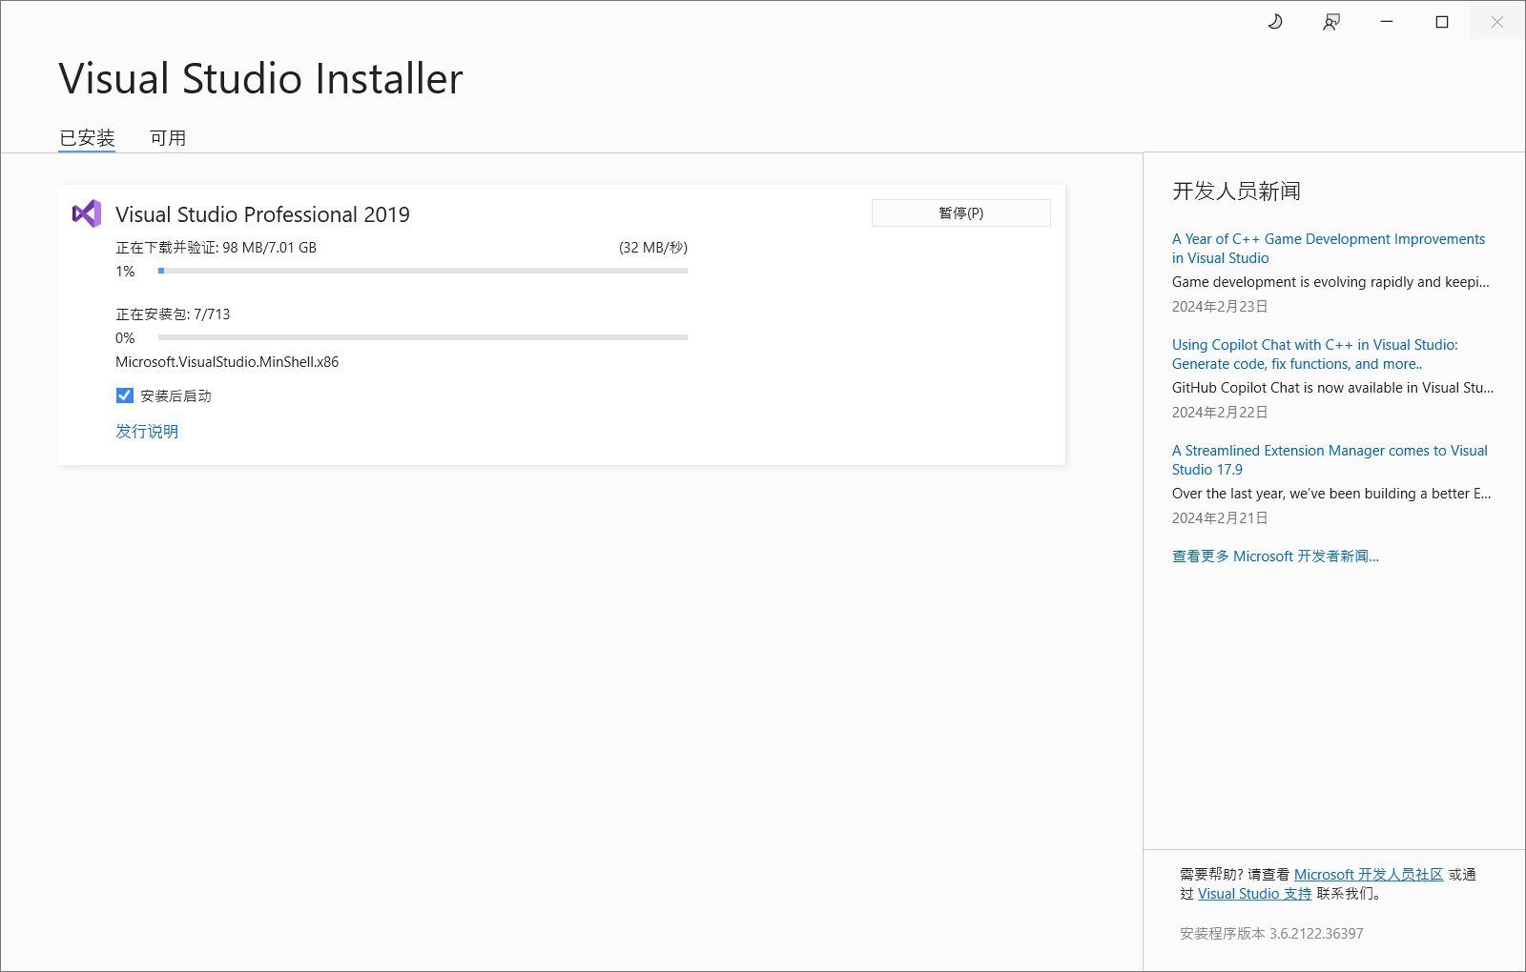The image size is (1526, 972).
Task: Click the Visual Studio Professional 2019 title text
Action: (x=261, y=213)
